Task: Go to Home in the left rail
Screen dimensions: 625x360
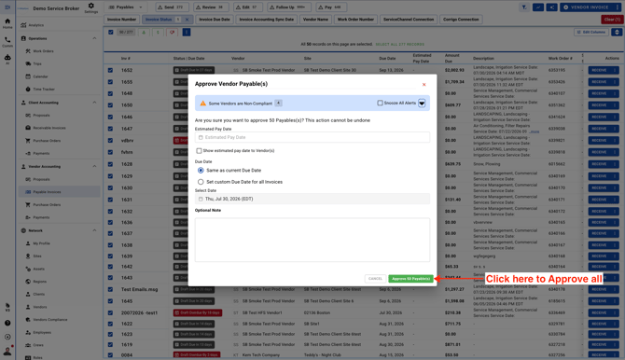Action: click(7, 23)
